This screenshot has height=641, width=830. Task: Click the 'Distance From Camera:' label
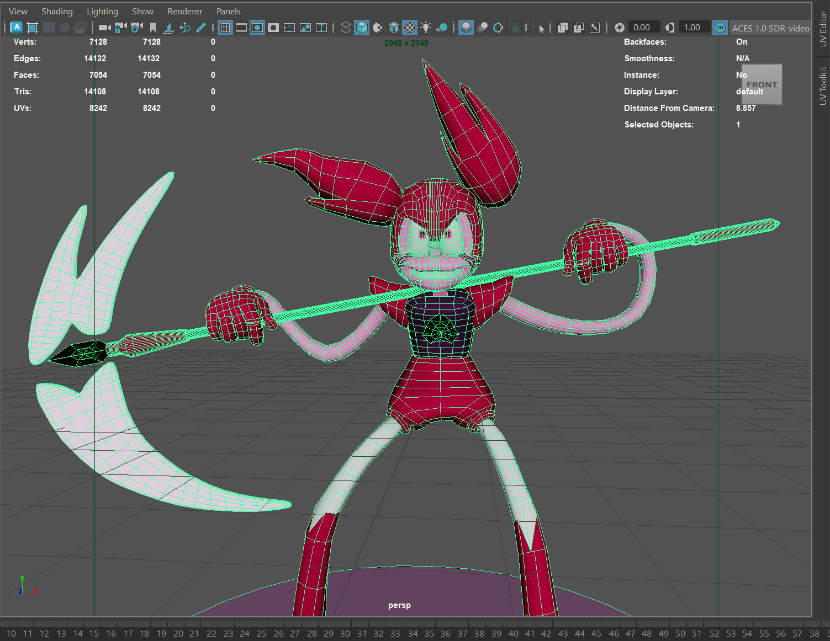pos(669,108)
